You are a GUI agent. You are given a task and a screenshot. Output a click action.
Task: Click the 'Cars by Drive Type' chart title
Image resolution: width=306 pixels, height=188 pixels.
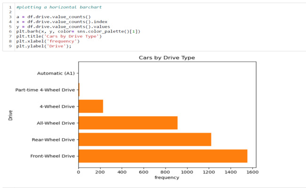coord(167,57)
